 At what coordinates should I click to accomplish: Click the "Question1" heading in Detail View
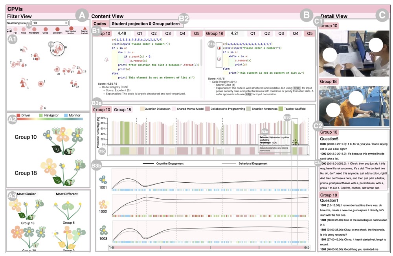(329, 200)
